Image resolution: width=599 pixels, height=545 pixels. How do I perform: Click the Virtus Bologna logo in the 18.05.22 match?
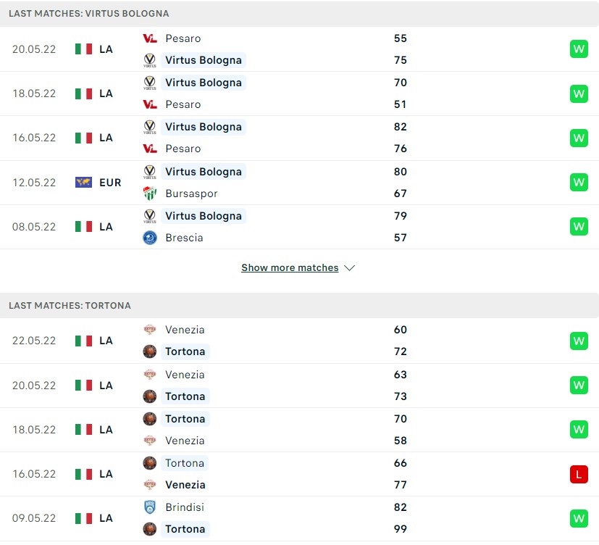tap(150, 83)
